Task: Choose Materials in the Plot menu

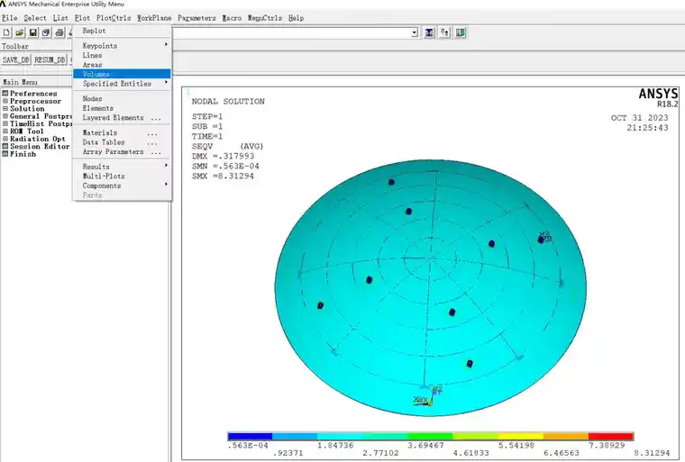Action: [122, 132]
